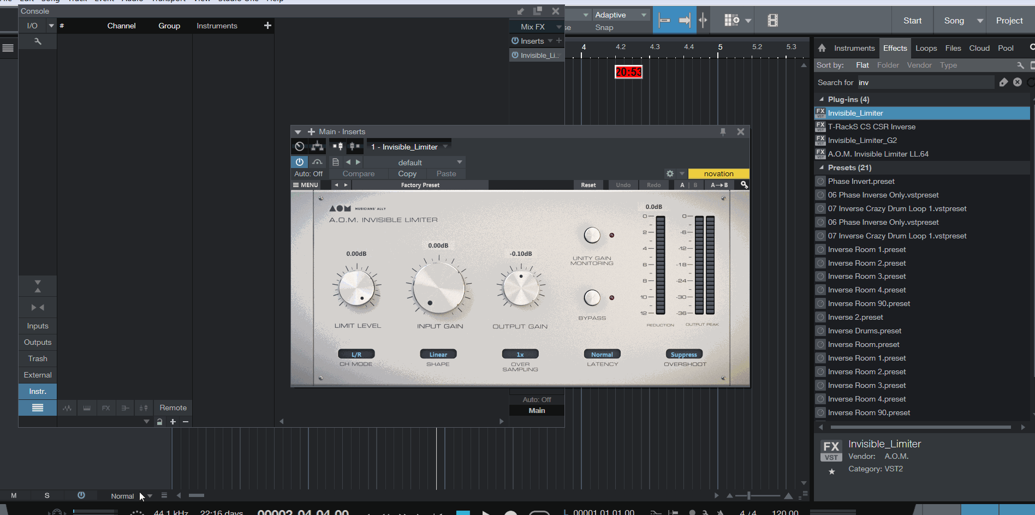This screenshot has width=1035, height=515.
Task: Open the Start page button
Action: tap(912, 21)
